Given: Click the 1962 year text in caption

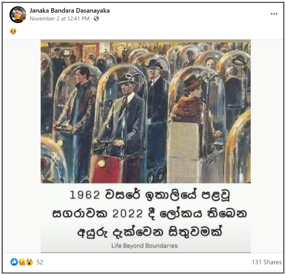Looking at the screenshot, I should coord(85,195).
